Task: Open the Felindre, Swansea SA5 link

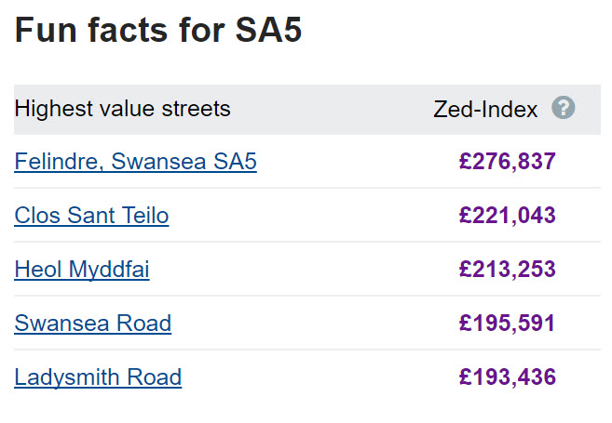Action: [x=135, y=161]
